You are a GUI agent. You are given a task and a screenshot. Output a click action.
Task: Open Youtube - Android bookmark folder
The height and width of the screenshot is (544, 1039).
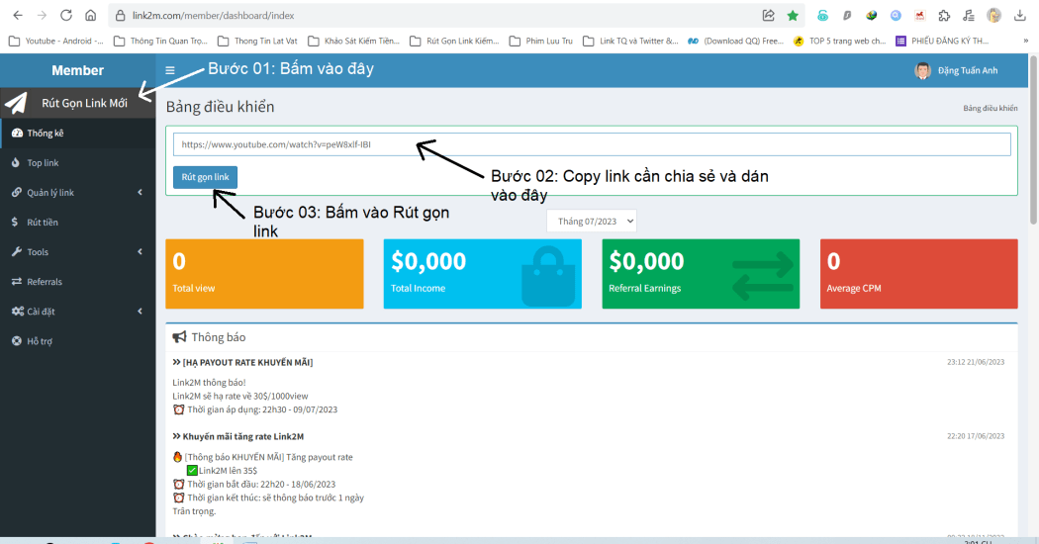point(56,42)
